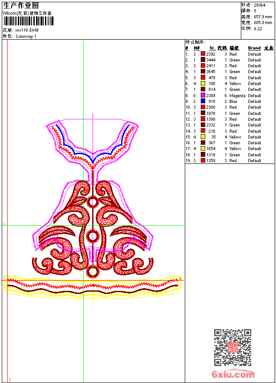Select stitch count 218 in row 14

212,131
